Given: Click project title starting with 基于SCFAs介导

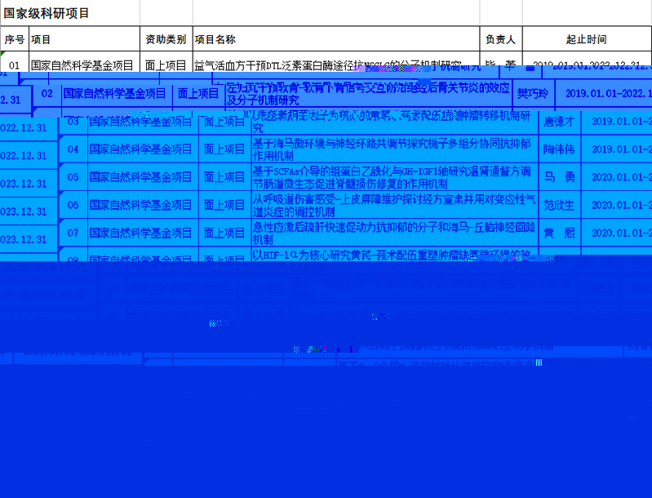Looking at the screenshot, I should (x=392, y=177).
